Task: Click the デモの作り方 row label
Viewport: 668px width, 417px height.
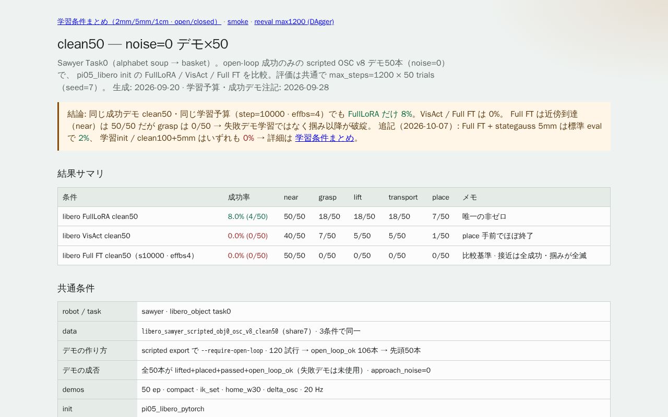Action: coord(85,350)
